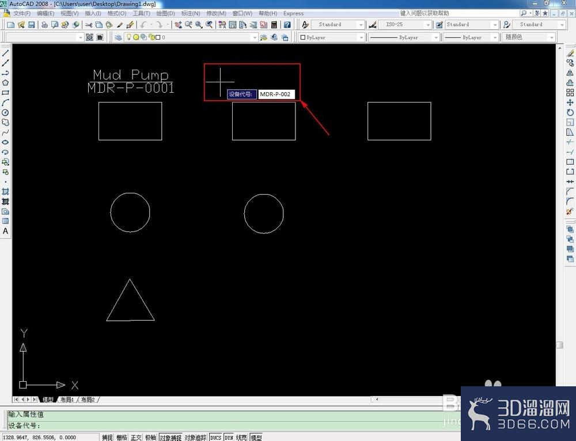Toggle 对象捕捉 object snap in status bar
This screenshot has height=441, width=576.
170,438
